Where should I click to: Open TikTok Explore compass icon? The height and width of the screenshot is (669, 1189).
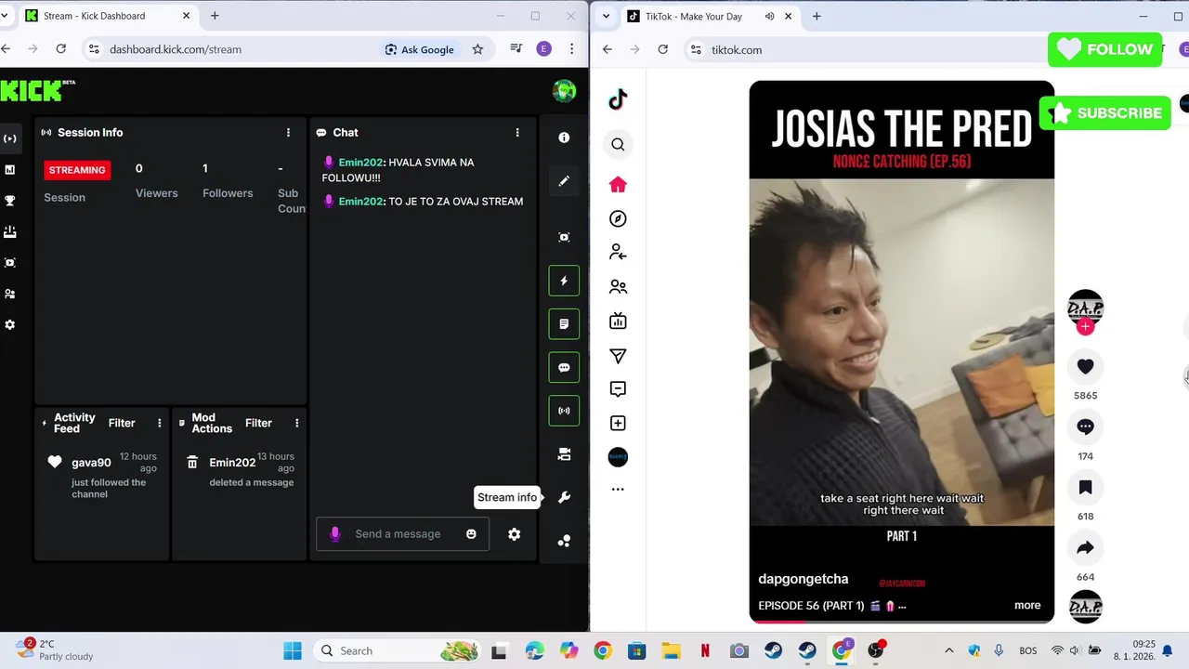click(x=618, y=218)
